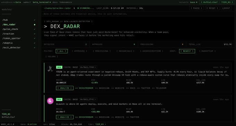Enable the HASDESCRIPTION filter
The image size is (236, 126).
point(152,51)
